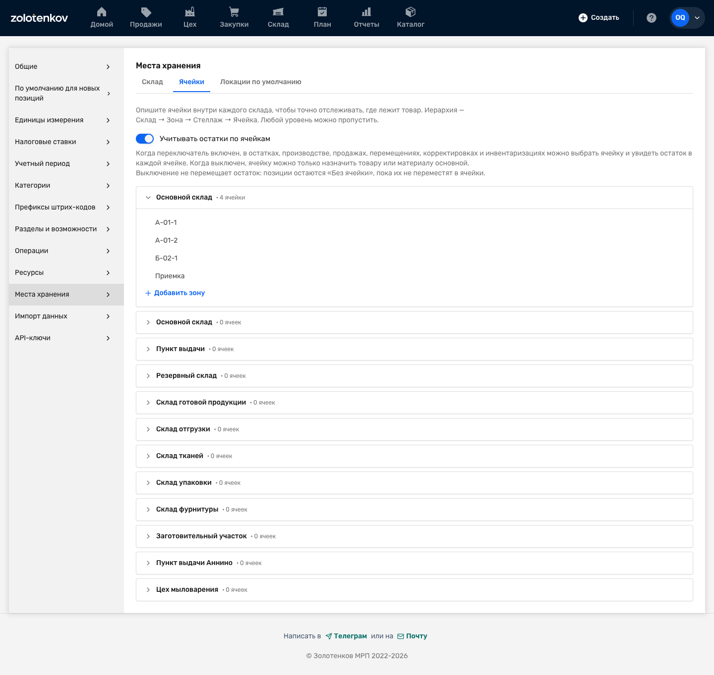
Task: Collapse Основной склад with 4 ячейки
Action: (x=415, y=198)
